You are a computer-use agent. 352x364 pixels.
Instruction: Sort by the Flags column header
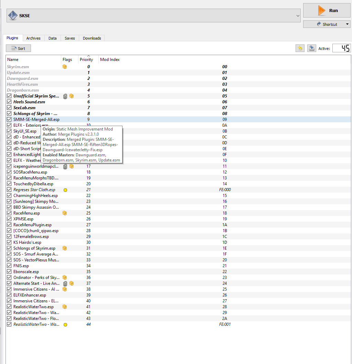point(70,60)
